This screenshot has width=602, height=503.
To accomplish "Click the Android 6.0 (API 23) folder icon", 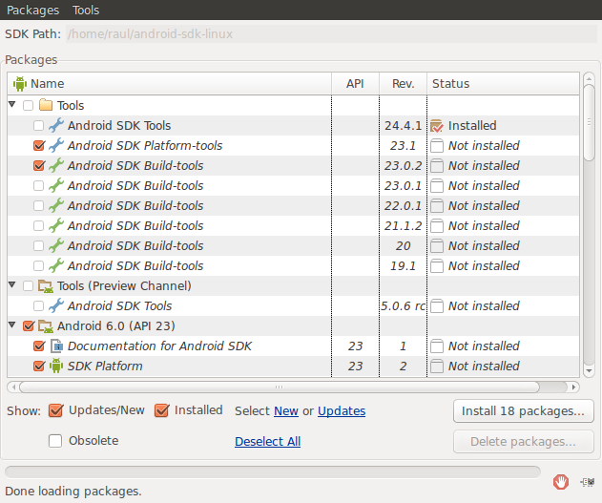I will click(x=46, y=326).
